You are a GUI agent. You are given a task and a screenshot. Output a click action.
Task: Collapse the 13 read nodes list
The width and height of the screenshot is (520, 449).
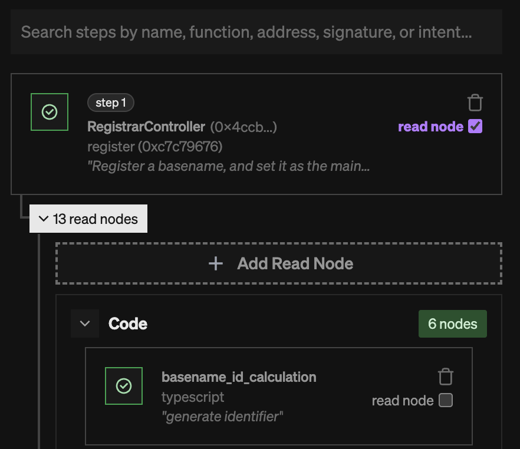[88, 219]
